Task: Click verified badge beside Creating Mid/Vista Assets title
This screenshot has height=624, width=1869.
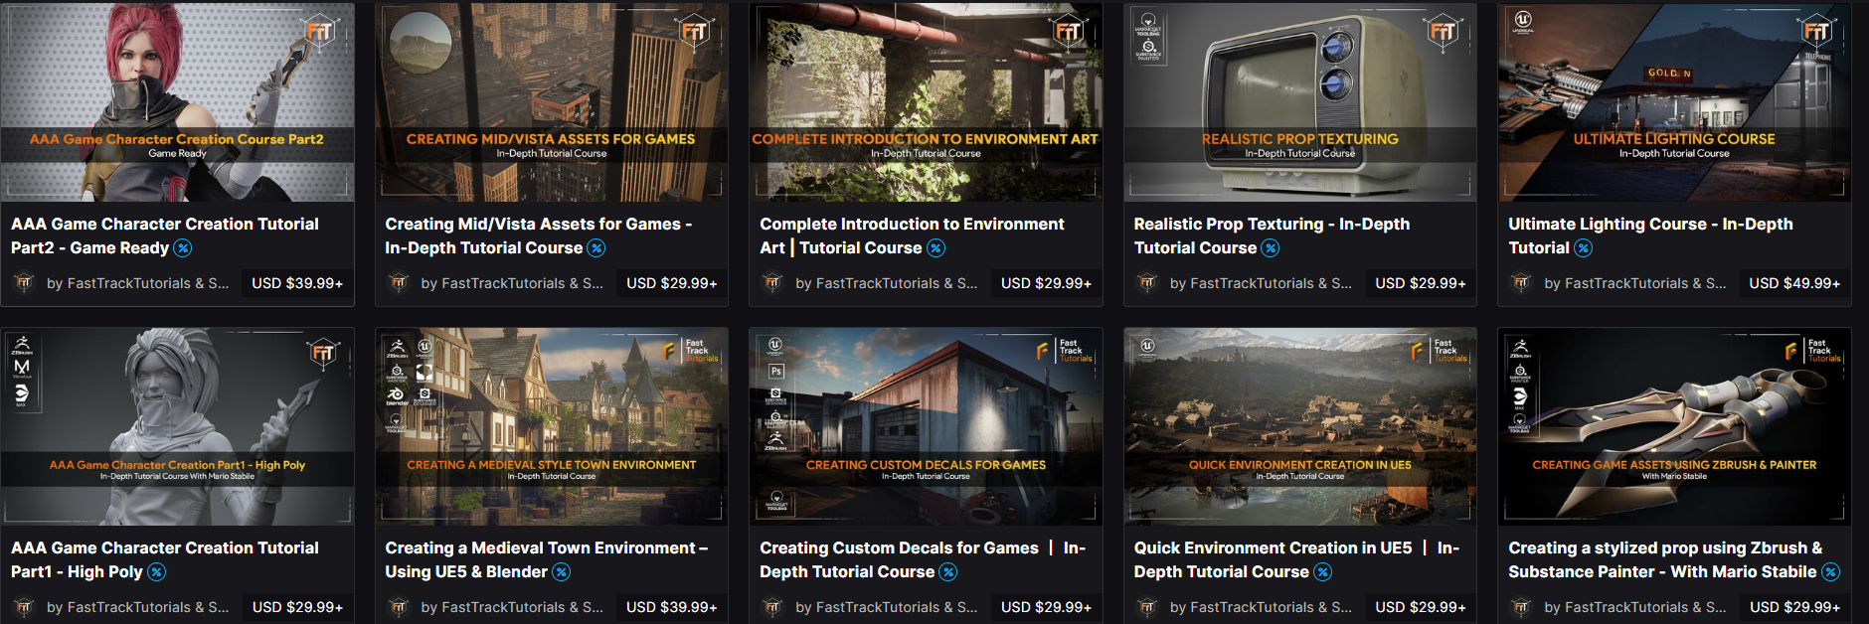Action: [x=596, y=248]
